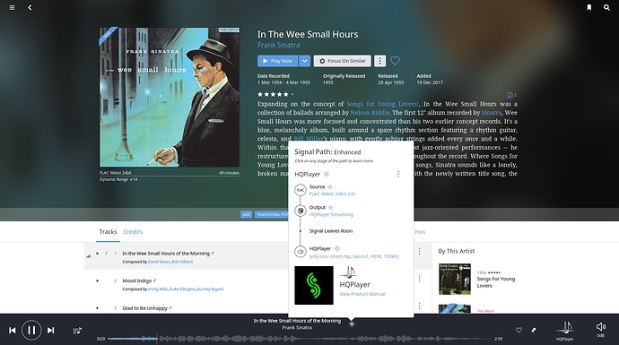The height and width of the screenshot is (345, 619).
Task: Skip to next track
Action: tap(50, 331)
